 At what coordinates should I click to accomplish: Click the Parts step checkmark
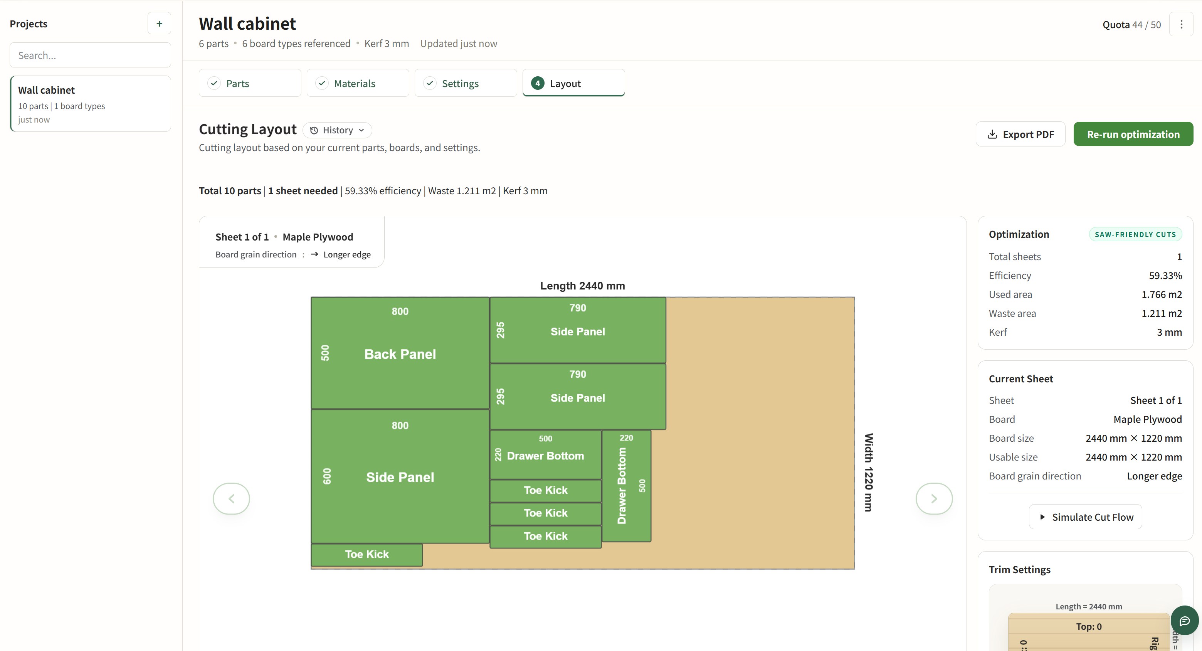214,83
